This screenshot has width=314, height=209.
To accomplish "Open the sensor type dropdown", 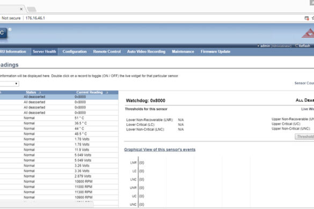I will pyautogui.click(x=9, y=84).
